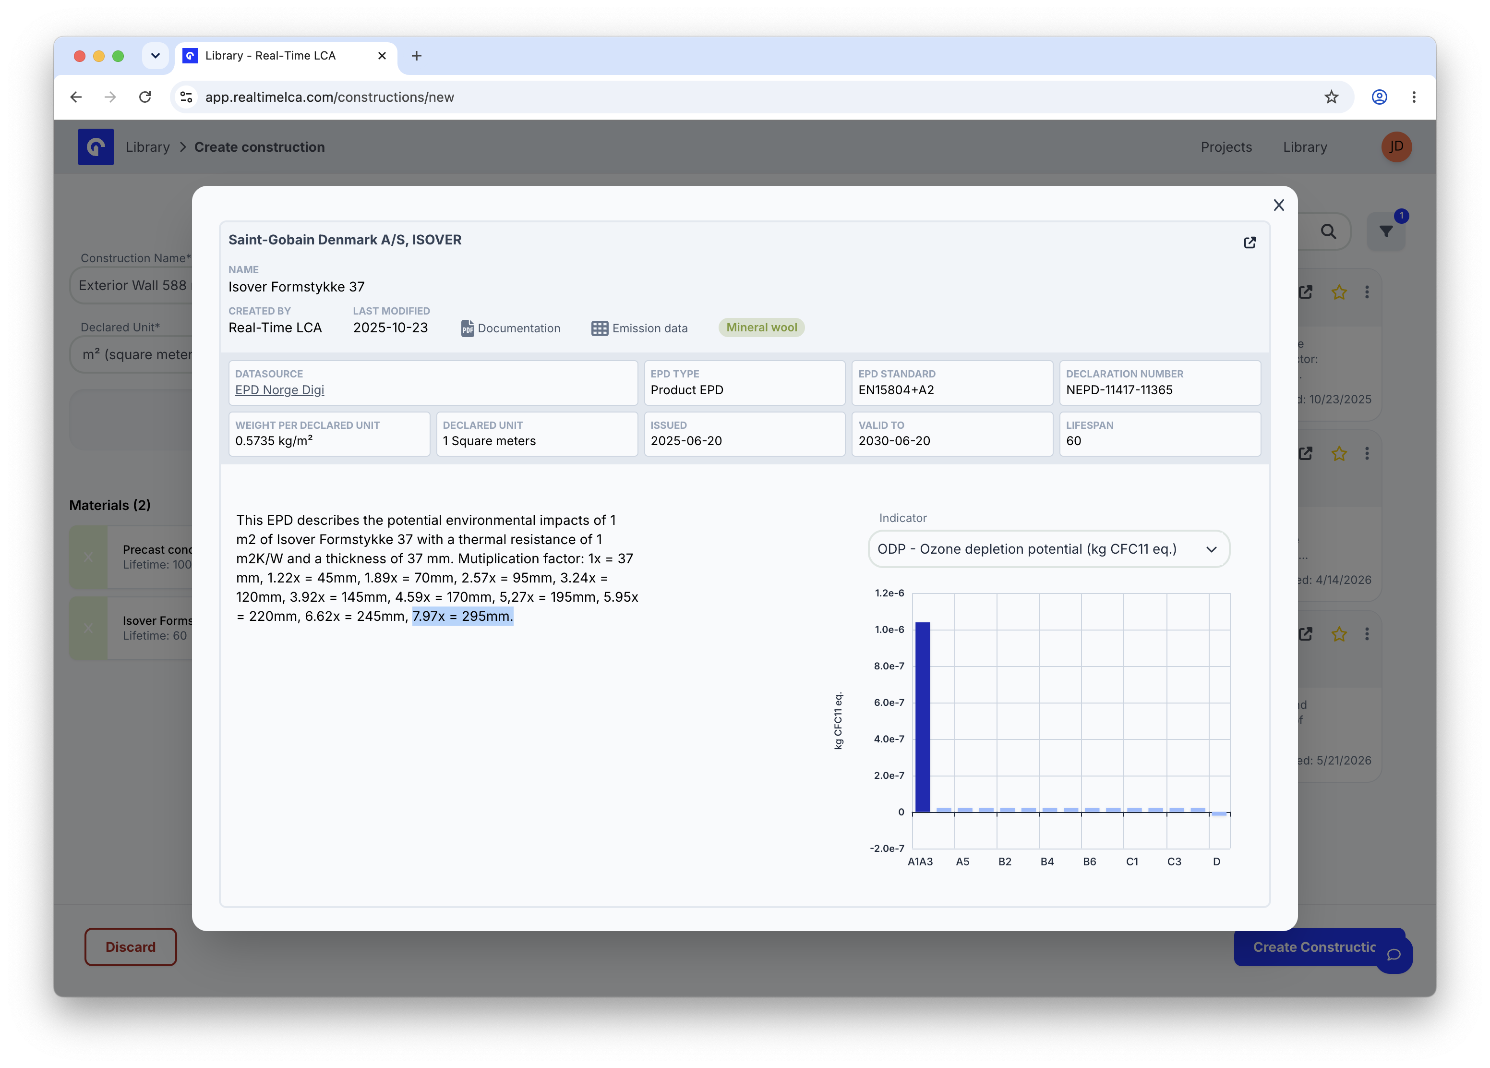Open the EPD Norge Digi datasource link

[x=279, y=390]
